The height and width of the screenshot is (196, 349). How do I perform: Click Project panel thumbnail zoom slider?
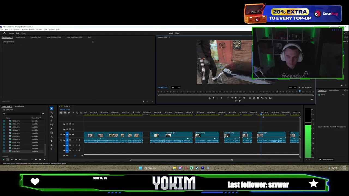coord(24,160)
